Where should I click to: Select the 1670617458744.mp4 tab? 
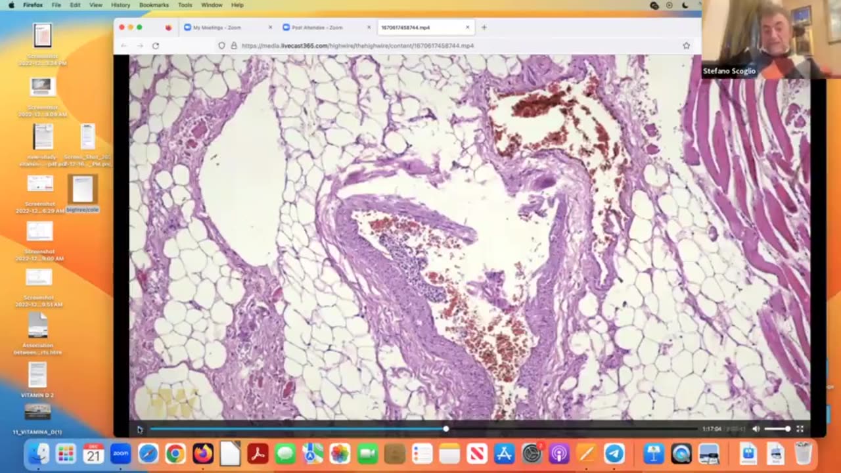[x=424, y=28]
